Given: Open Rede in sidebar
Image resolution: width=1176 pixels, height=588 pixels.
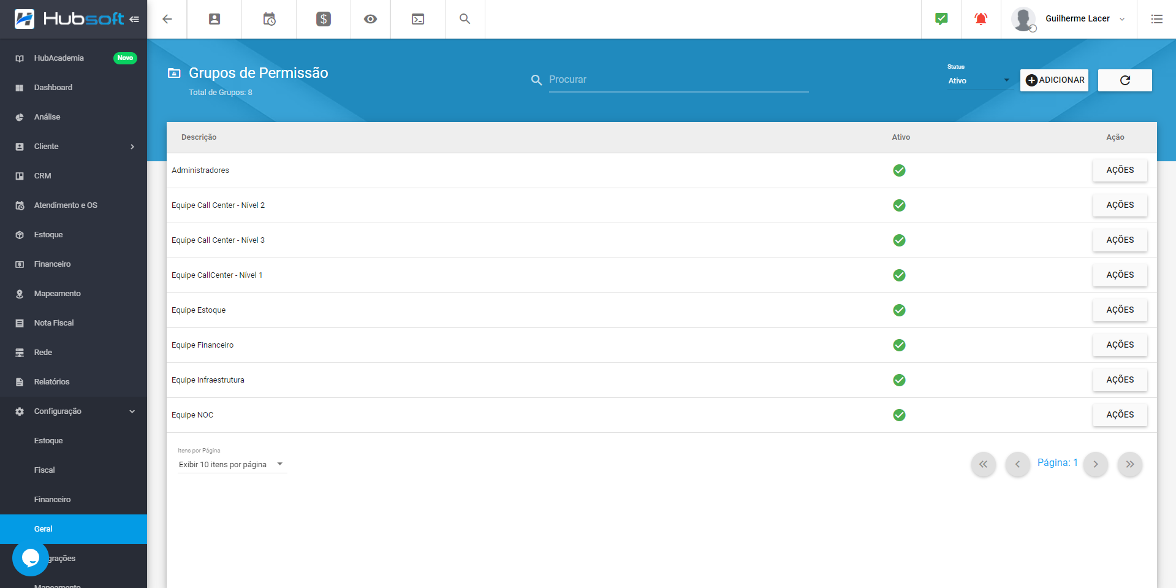Looking at the screenshot, I should (x=74, y=353).
